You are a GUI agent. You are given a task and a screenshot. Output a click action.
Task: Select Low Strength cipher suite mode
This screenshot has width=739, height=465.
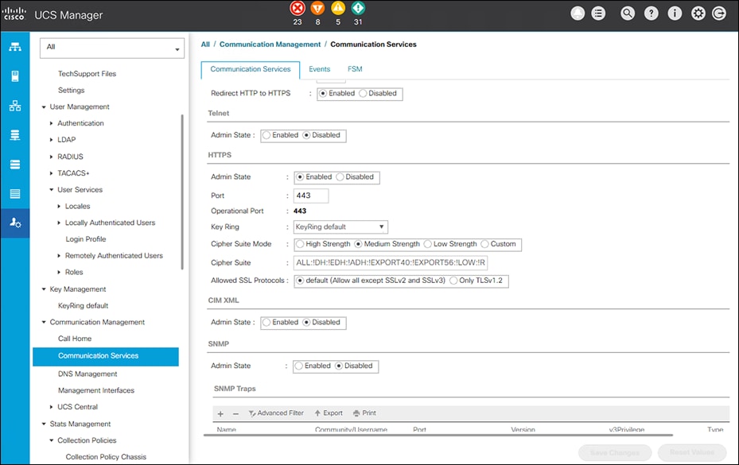(x=428, y=244)
